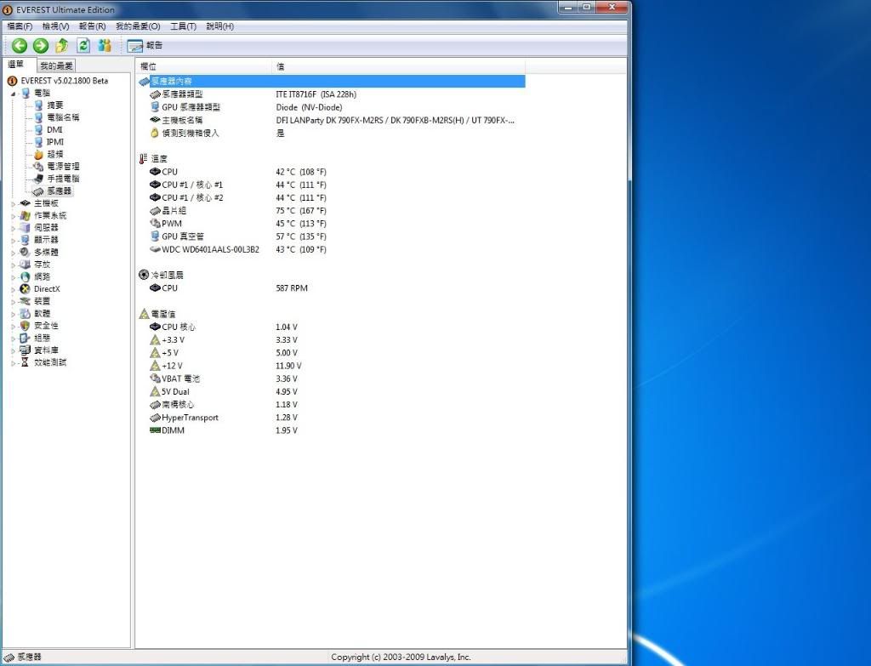The height and width of the screenshot is (666, 871).
Task: Click the hourglass icon beside 效能測試
Action: coord(25,362)
